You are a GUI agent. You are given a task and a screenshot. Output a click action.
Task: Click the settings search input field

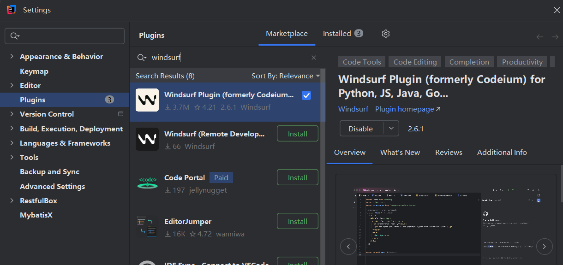[x=65, y=36]
